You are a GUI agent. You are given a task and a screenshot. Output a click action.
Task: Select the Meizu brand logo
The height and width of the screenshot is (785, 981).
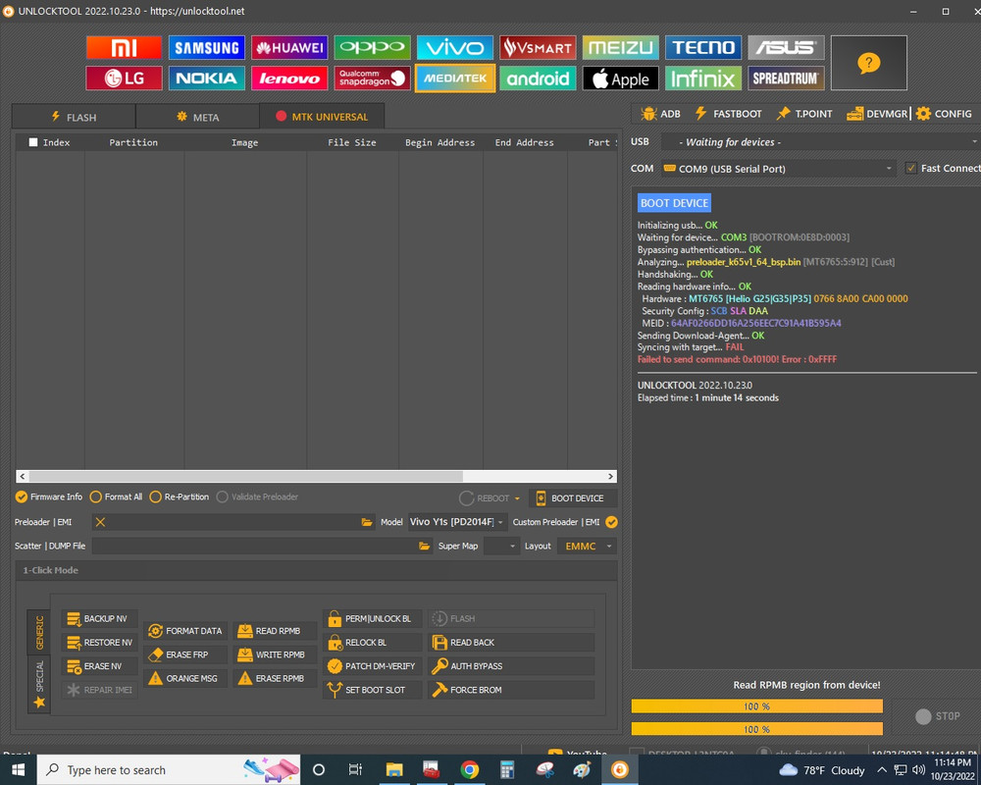[x=621, y=47]
